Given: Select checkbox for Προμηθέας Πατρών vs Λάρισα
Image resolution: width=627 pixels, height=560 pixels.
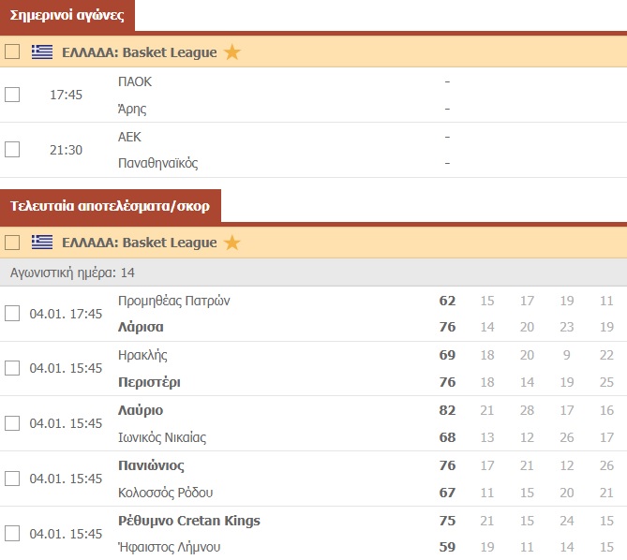Looking at the screenshot, I should (x=12, y=313).
